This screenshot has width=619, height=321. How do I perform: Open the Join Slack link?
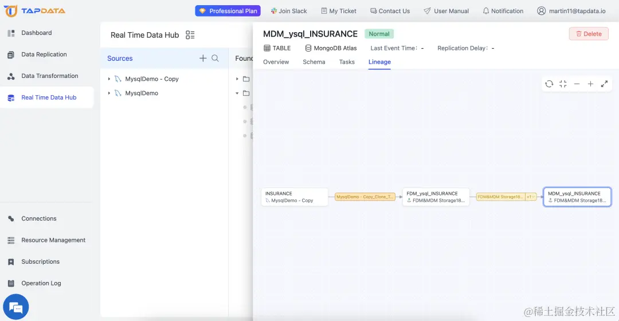pyautogui.click(x=288, y=11)
